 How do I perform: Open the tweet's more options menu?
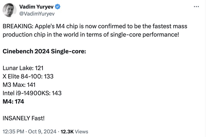click(196, 6)
